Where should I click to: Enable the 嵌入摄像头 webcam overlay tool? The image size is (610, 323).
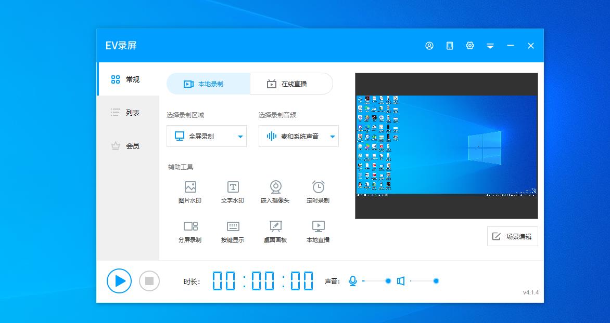275,191
